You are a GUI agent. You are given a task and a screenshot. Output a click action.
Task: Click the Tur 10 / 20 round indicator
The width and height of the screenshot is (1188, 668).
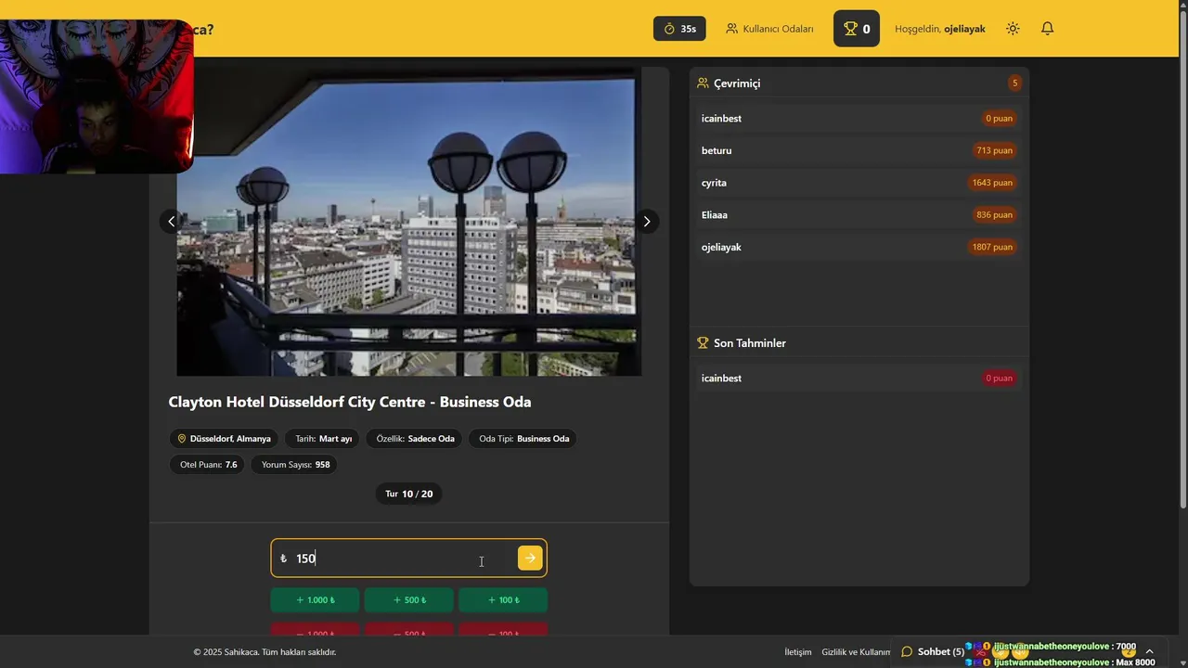pos(408,494)
